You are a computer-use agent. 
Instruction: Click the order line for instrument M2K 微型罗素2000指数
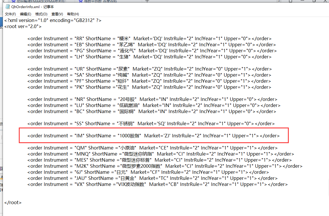(x=165, y=166)
